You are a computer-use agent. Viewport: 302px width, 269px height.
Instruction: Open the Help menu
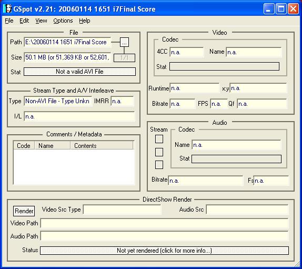tap(84, 21)
